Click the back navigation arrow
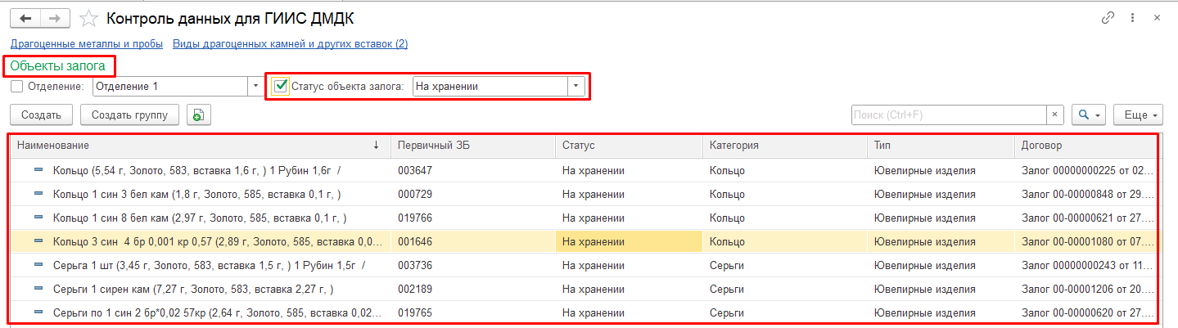 point(25,17)
